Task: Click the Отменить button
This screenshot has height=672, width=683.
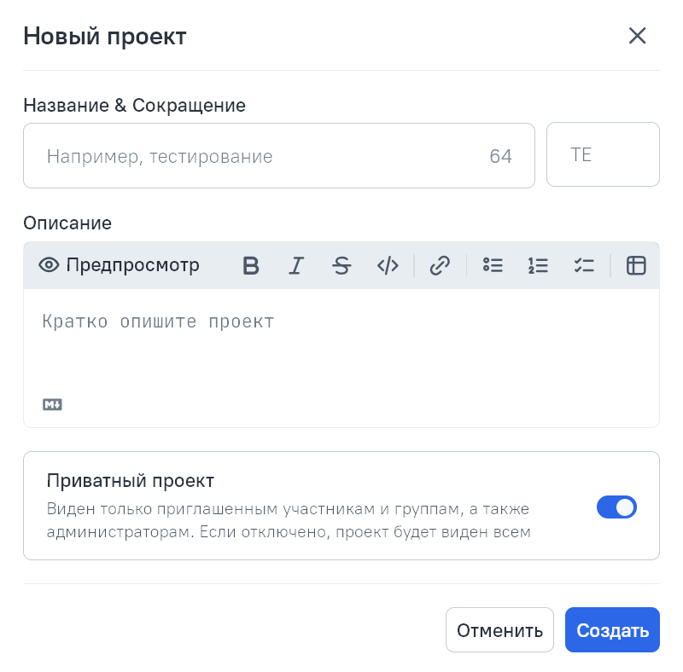Action: [x=499, y=630]
